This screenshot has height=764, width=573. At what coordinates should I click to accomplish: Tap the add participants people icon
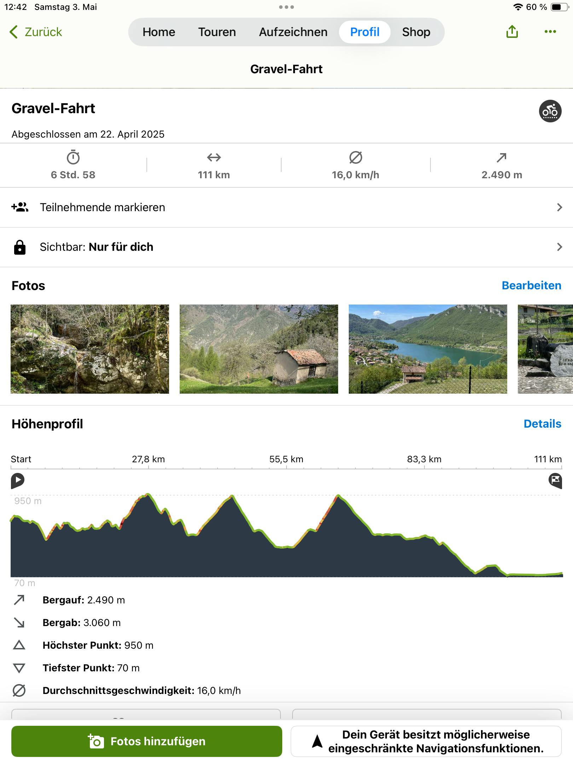tap(20, 207)
